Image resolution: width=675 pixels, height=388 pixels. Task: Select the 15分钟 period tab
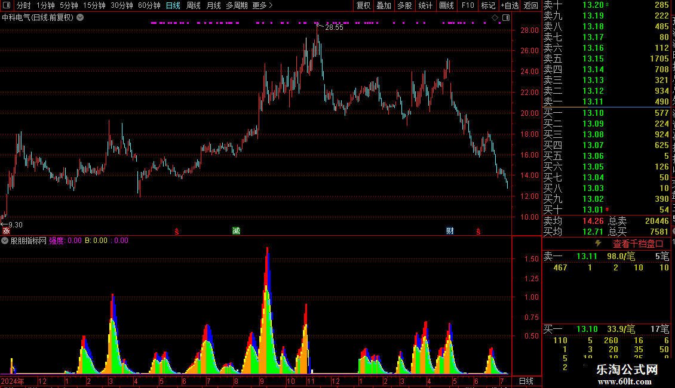(x=94, y=5)
